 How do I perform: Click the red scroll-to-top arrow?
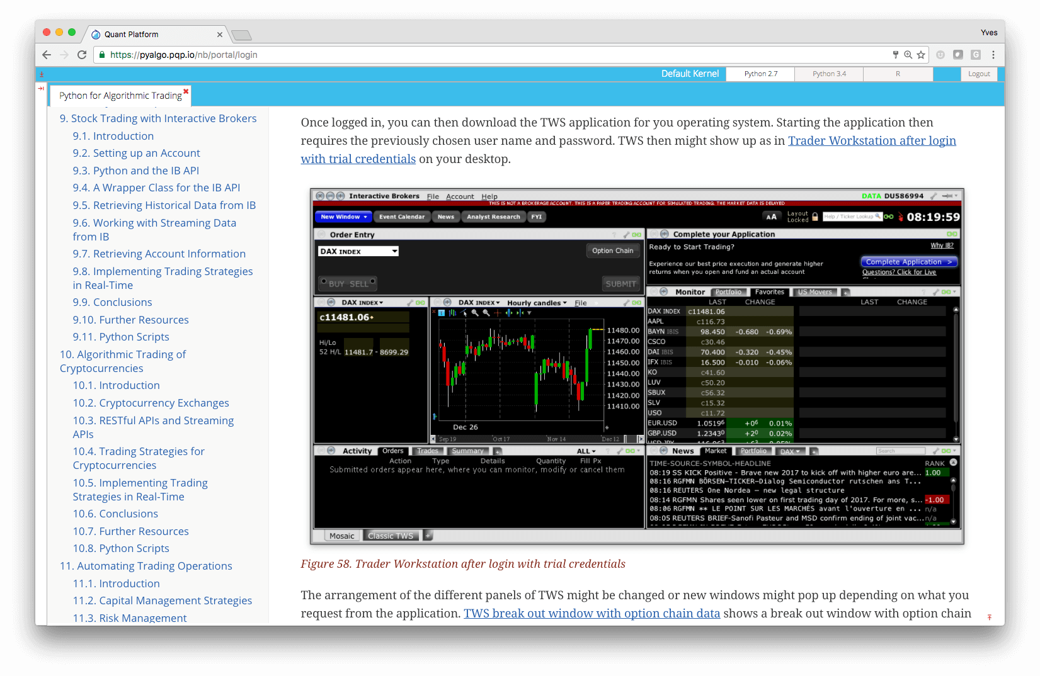click(x=990, y=617)
